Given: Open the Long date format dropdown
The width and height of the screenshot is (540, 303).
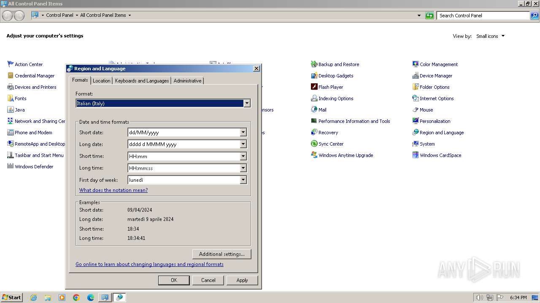Looking at the screenshot, I should (x=243, y=144).
